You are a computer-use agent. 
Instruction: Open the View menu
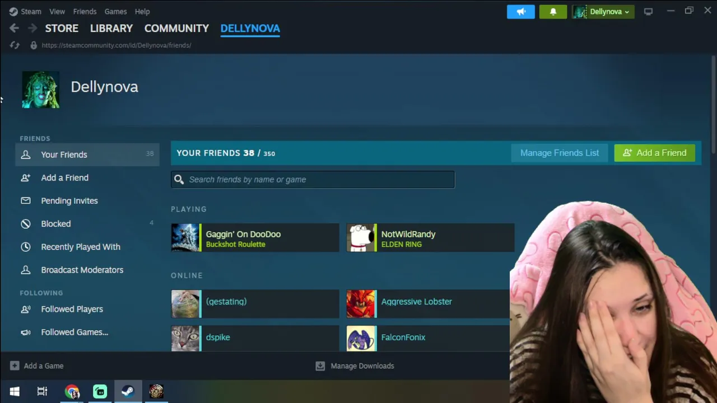coord(57,11)
